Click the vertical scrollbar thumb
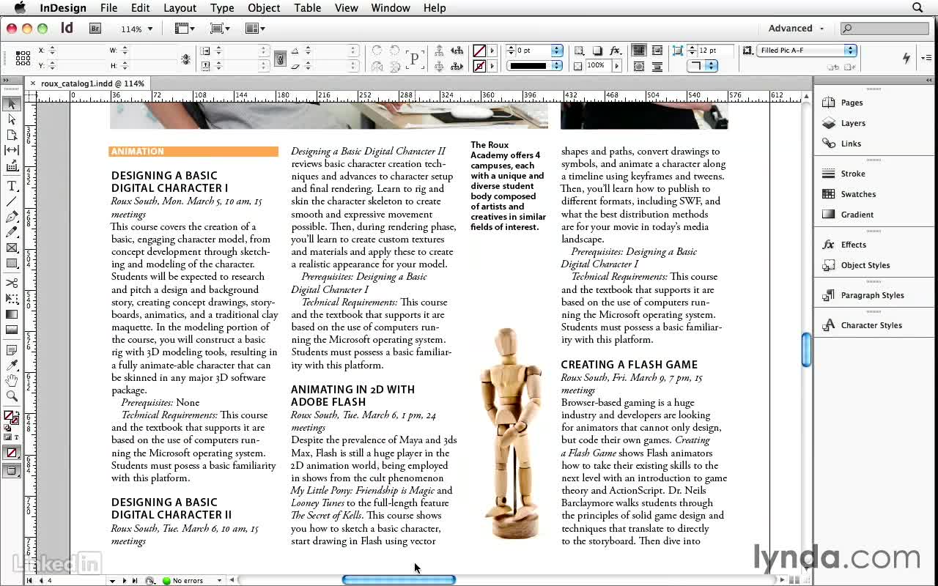The width and height of the screenshot is (938, 586). (x=806, y=349)
